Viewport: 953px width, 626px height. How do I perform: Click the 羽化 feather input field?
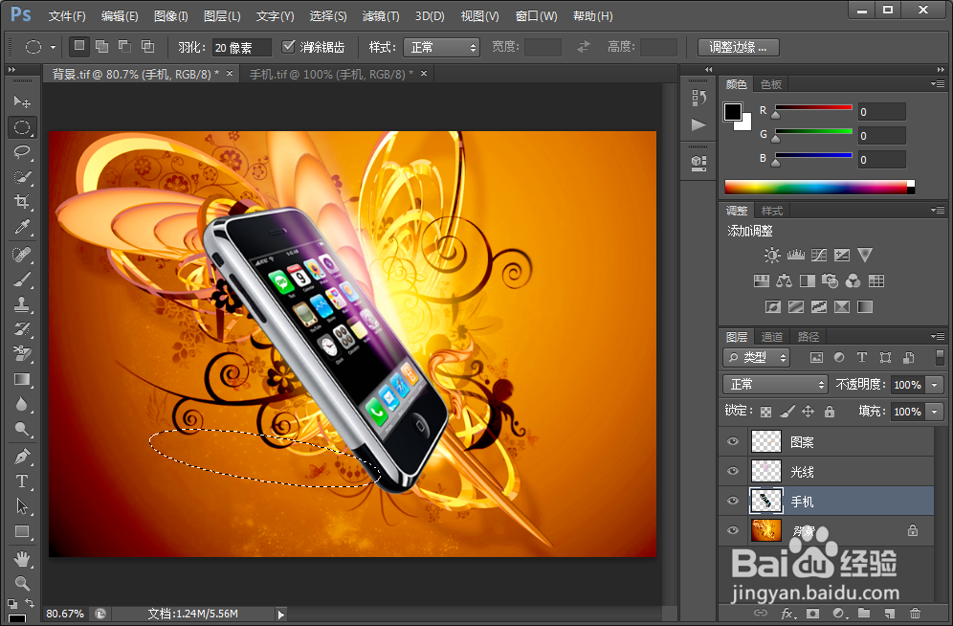242,48
